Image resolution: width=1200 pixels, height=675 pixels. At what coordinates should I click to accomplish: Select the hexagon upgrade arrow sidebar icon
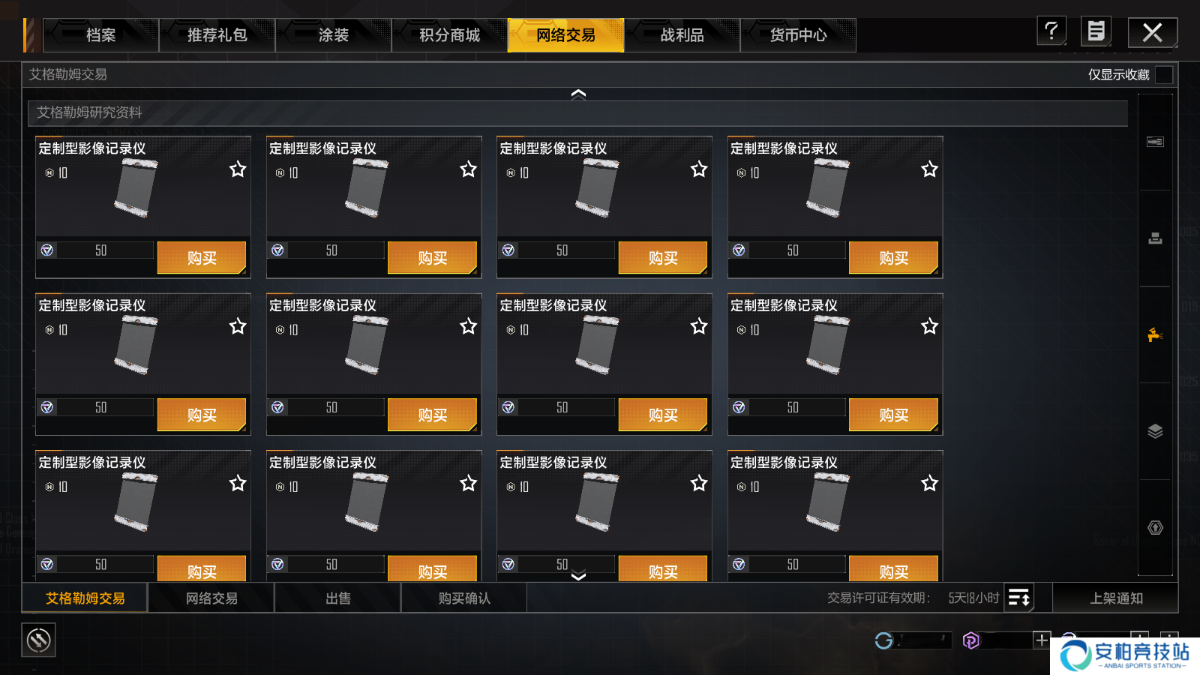pos(1155,528)
